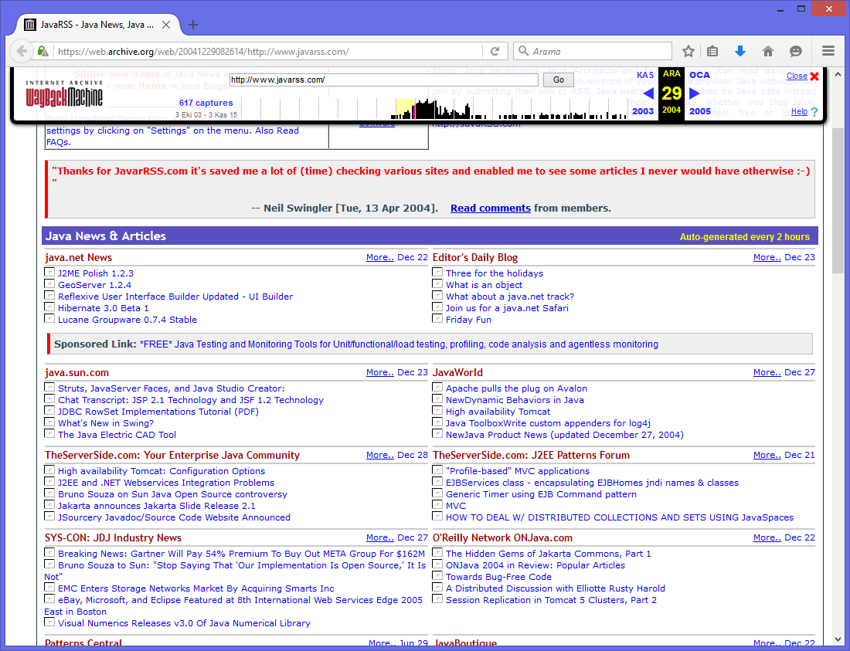The width and height of the screenshot is (850, 651).
Task: Click the icon beside Friday Fun
Action: (437, 318)
